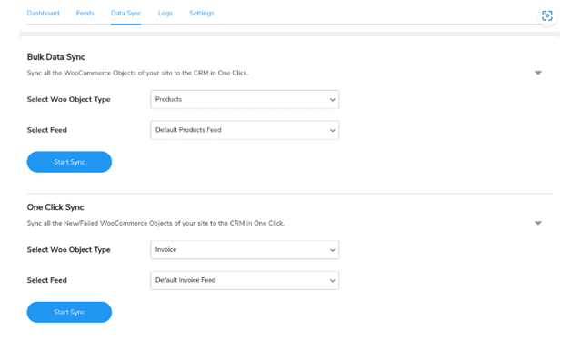Select the Data Sync tab

(126, 13)
